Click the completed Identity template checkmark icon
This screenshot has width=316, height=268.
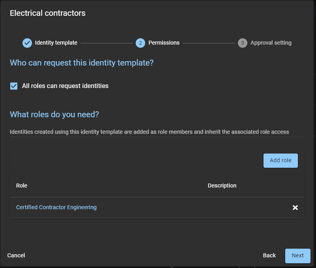pos(27,43)
